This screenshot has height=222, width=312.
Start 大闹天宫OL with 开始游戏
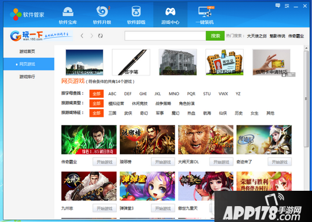221,162
